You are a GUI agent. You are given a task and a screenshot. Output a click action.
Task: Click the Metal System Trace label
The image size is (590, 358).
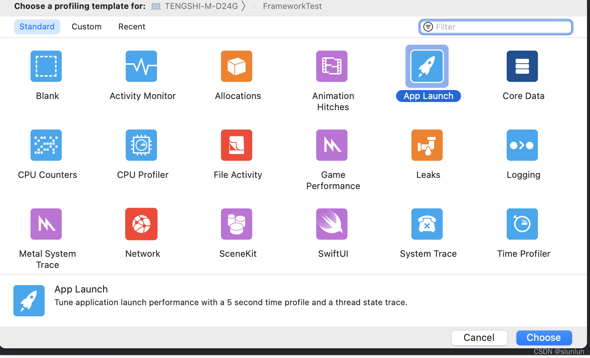(48, 259)
